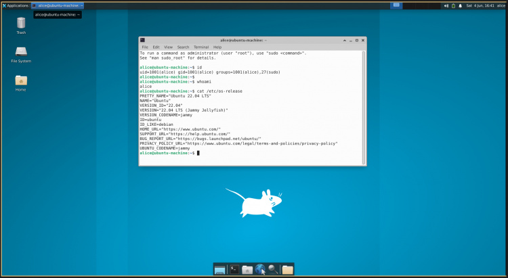The image size is (508, 278).
Task: Switch to the first workspace in the pager
Action: click(x=396, y=5)
